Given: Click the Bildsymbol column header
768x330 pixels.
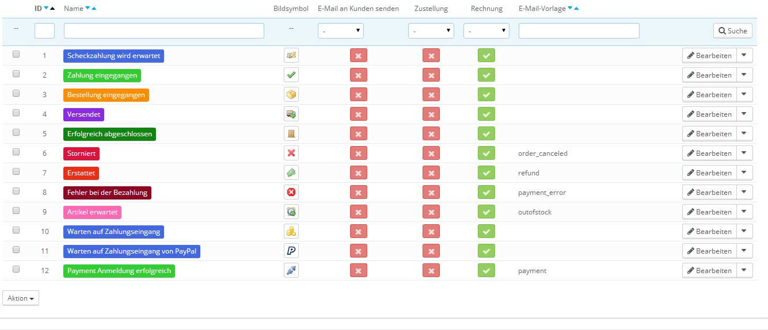Looking at the screenshot, I should coord(291,9).
